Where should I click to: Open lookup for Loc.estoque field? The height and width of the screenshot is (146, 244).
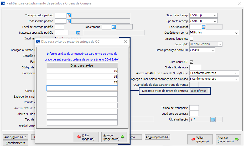click(114, 27)
